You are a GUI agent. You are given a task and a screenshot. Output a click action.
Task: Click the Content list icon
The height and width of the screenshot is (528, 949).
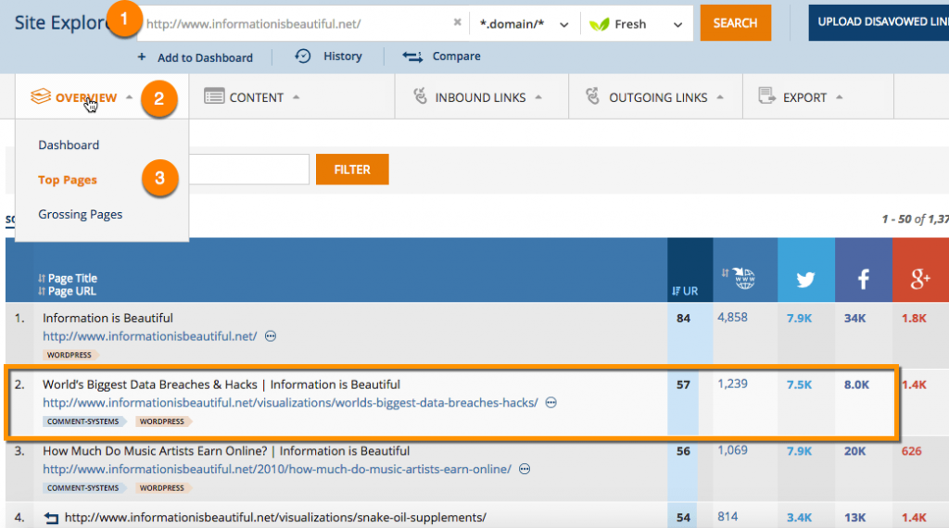point(214,96)
